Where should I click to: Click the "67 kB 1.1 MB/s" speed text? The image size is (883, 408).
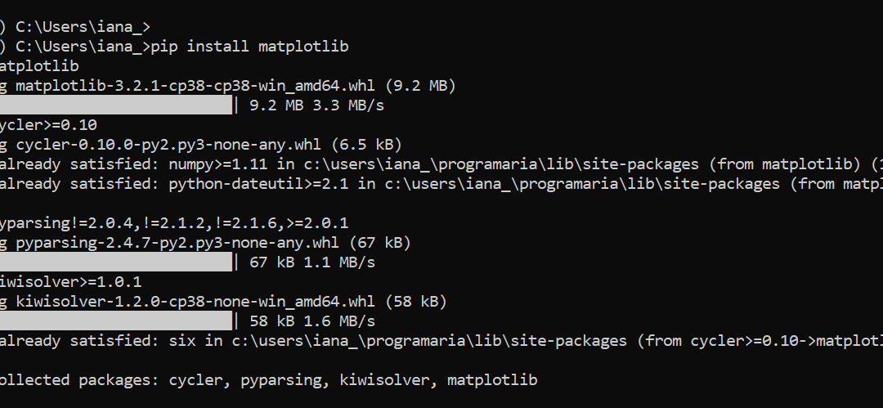coord(312,262)
